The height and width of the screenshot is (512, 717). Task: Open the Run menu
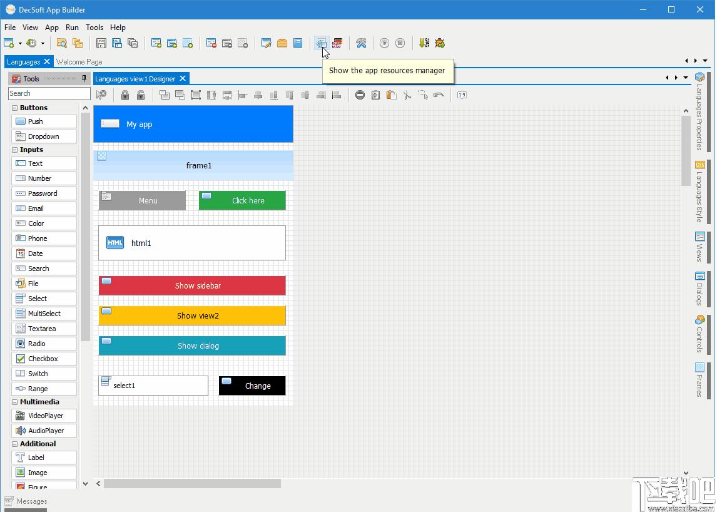72,28
